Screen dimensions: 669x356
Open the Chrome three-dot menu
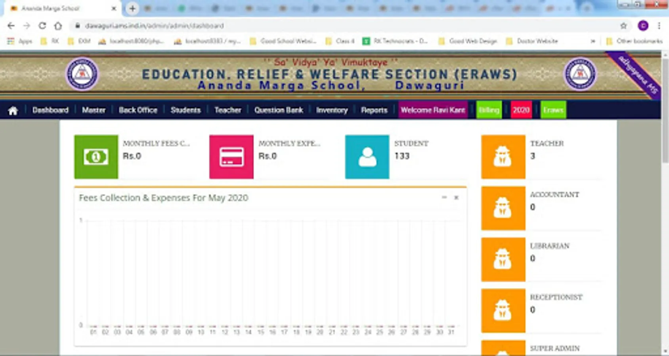point(659,26)
